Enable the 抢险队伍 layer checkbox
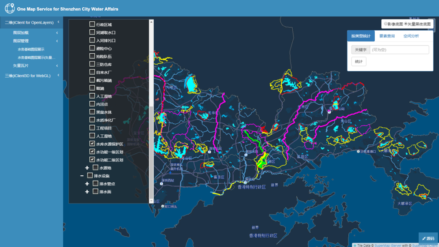This screenshot has width=439, height=247. tap(92, 56)
